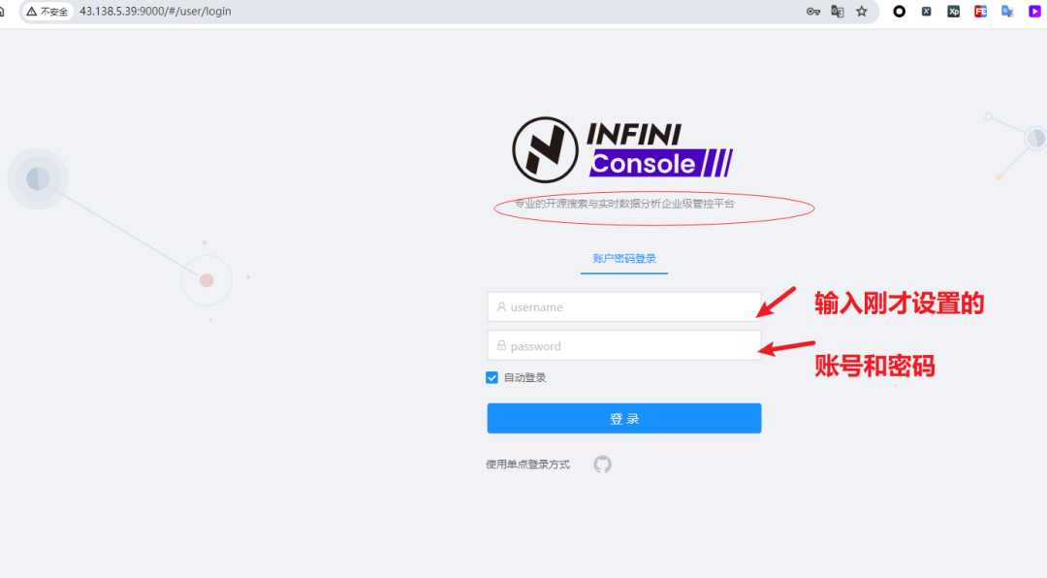This screenshot has width=1047, height=578.
Task: Click the translate page icon in address bar
Action: (x=838, y=12)
